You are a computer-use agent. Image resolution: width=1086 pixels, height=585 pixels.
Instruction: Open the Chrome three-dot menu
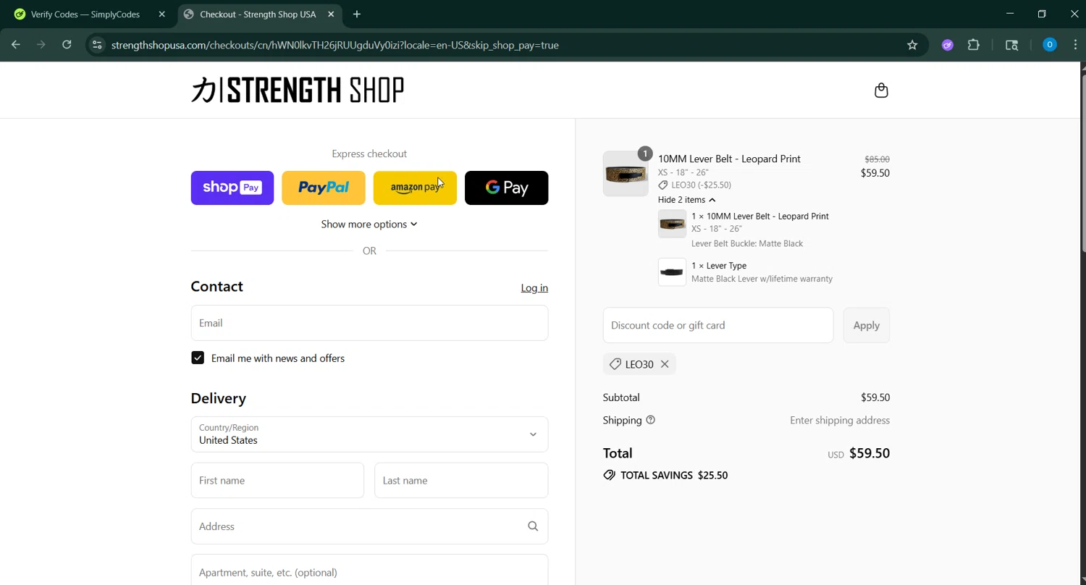tap(1075, 45)
